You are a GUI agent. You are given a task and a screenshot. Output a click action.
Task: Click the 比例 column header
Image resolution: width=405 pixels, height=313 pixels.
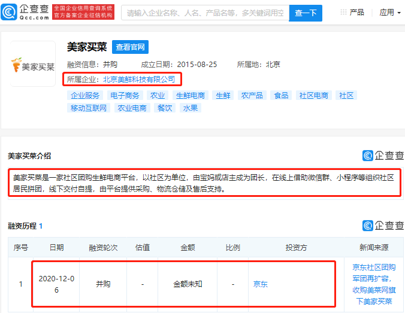click(x=232, y=247)
